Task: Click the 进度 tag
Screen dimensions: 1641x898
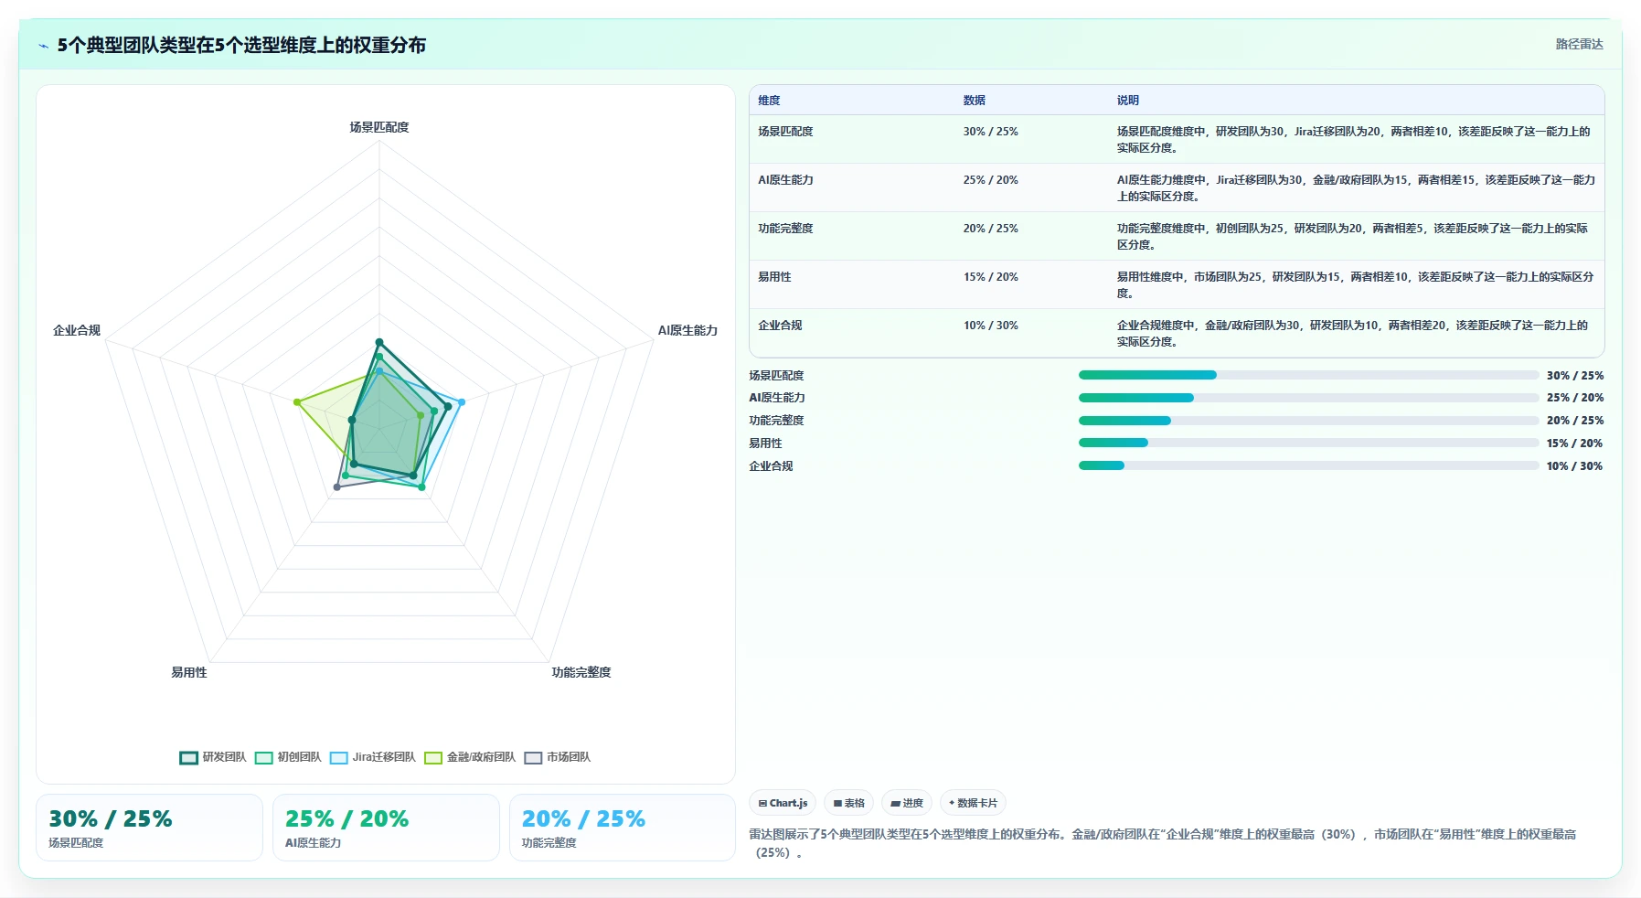Action: click(907, 803)
